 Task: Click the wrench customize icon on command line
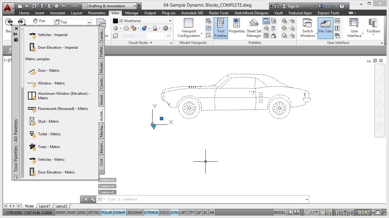(x=93, y=199)
